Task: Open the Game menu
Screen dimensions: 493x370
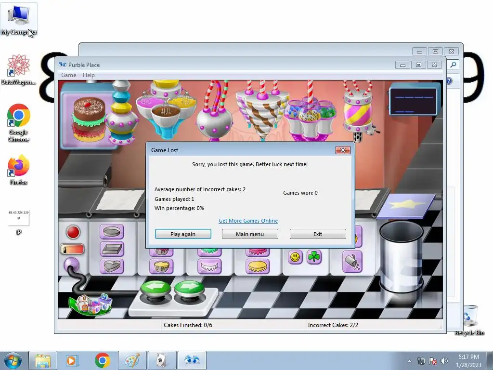Action: (x=68, y=75)
